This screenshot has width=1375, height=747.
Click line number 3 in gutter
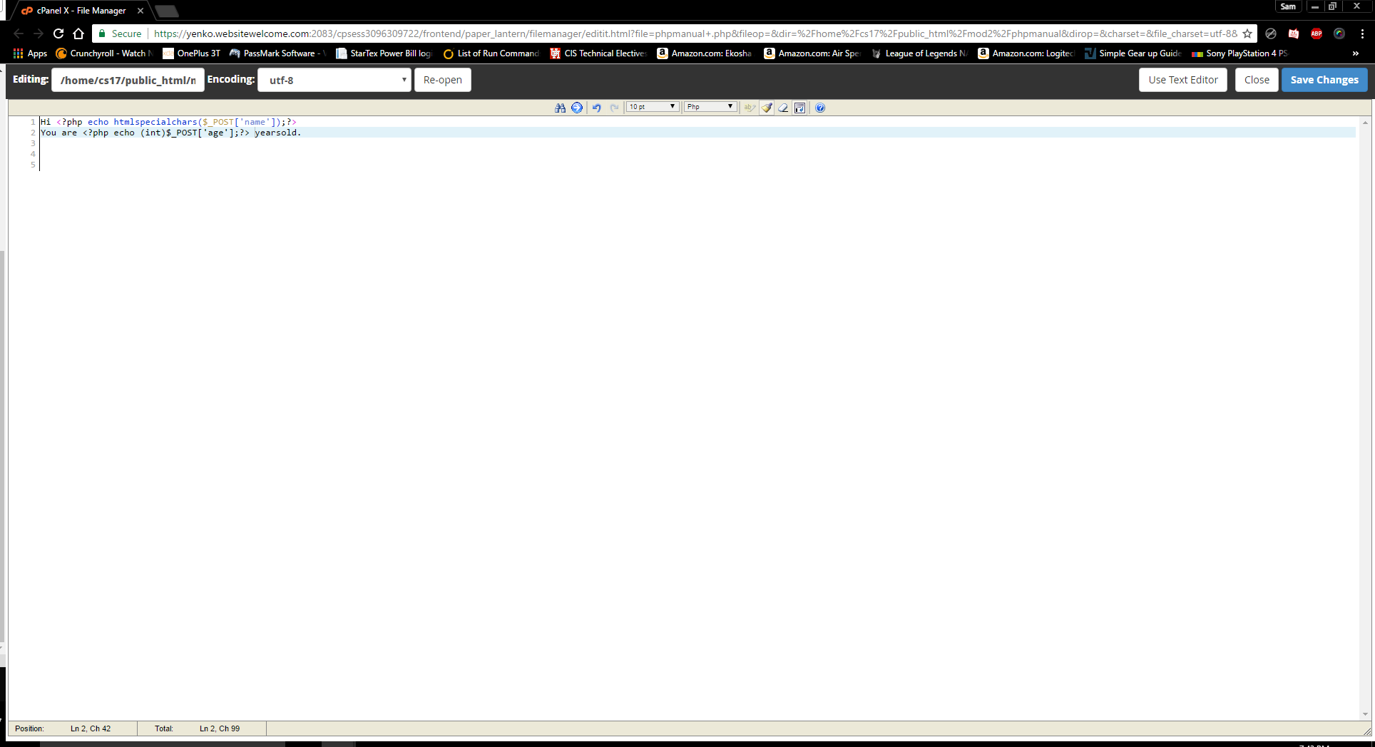pyautogui.click(x=33, y=143)
